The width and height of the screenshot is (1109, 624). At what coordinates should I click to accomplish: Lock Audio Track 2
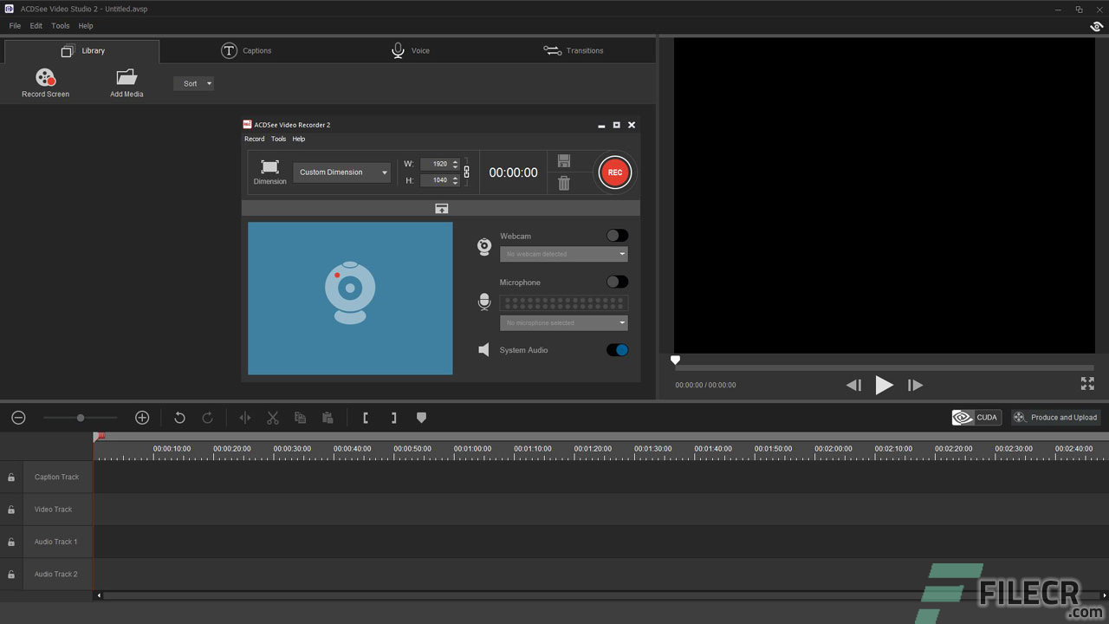tap(11, 575)
